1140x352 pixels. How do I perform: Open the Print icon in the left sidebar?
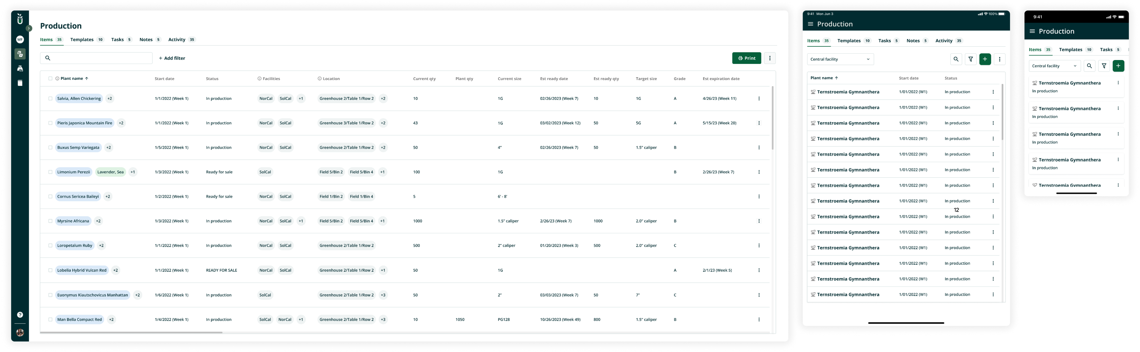coord(20,68)
